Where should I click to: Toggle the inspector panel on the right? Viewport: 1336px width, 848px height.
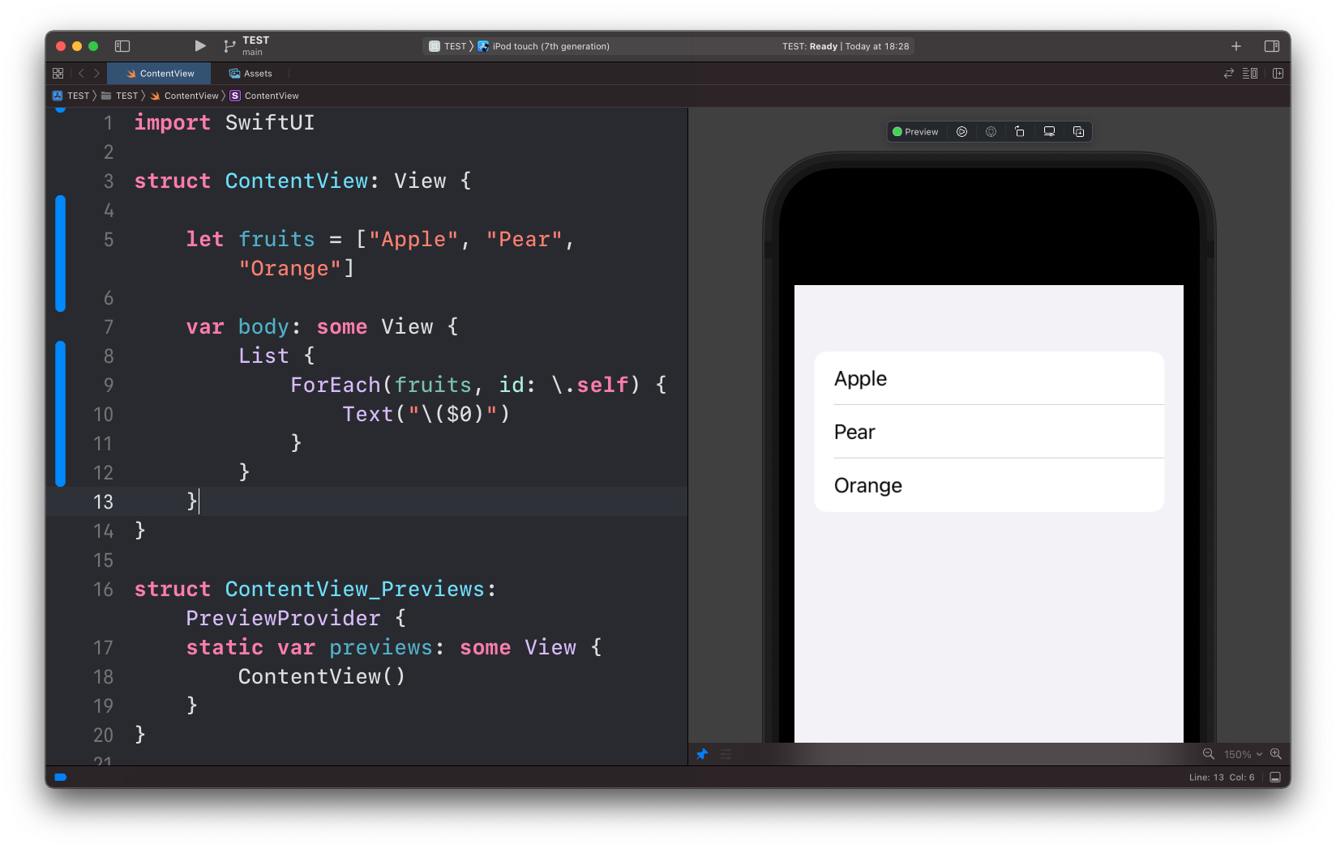(1272, 46)
